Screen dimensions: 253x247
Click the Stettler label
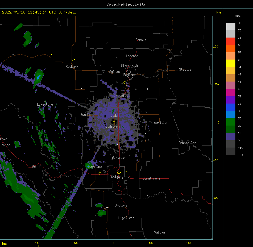coord(186,70)
